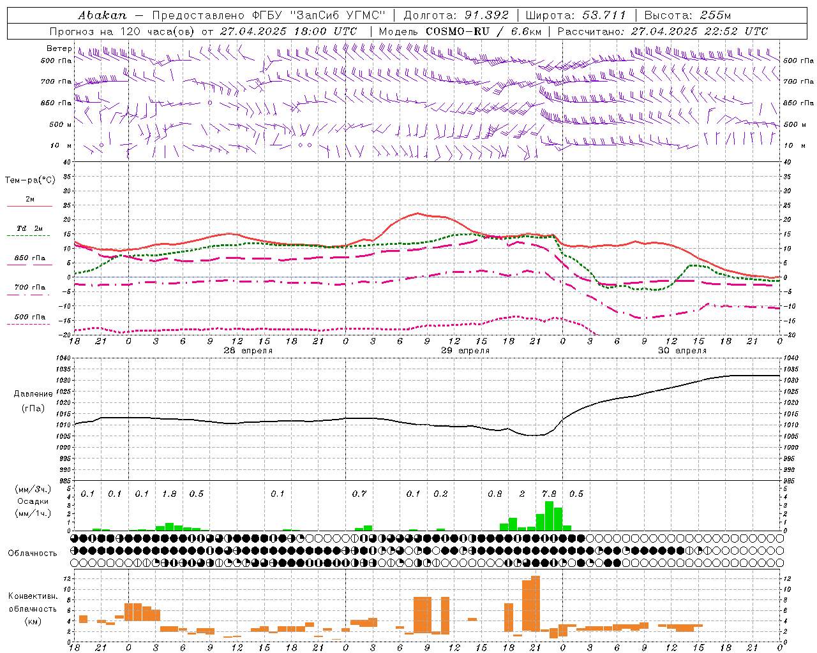
Task: Click the red 2м temperature legend line
Action: coord(29,206)
